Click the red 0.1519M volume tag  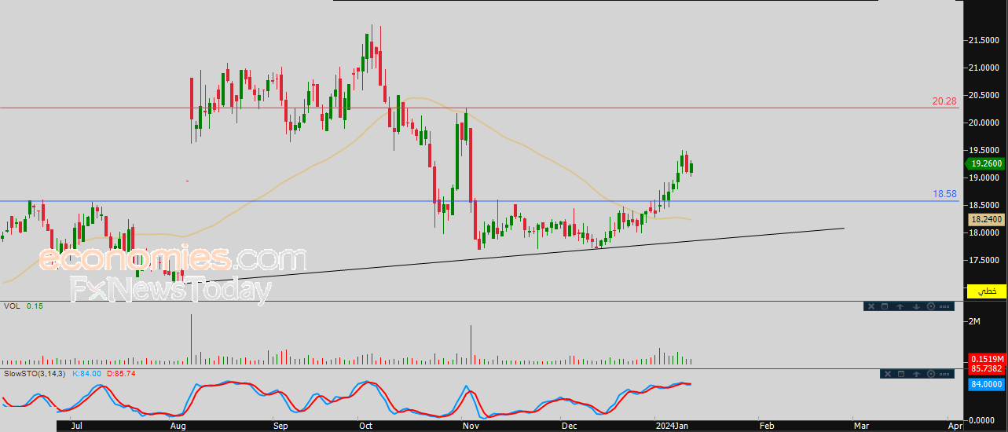[x=987, y=358]
